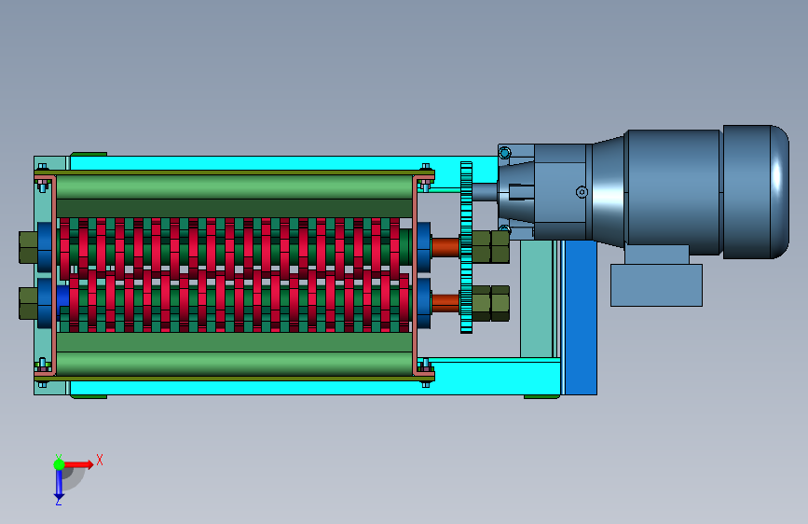This screenshot has height=524, width=808.
Task: Select the upper-left blue bearing housing
Action: (x=45, y=247)
